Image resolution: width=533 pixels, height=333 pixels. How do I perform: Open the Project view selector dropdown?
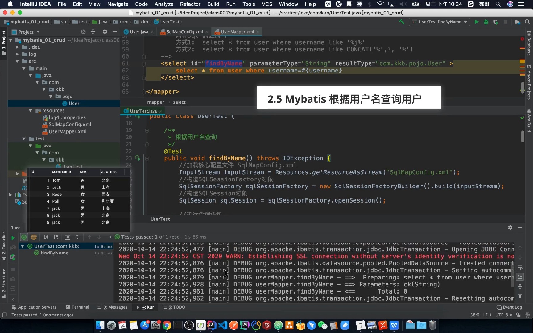tap(26, 32)
